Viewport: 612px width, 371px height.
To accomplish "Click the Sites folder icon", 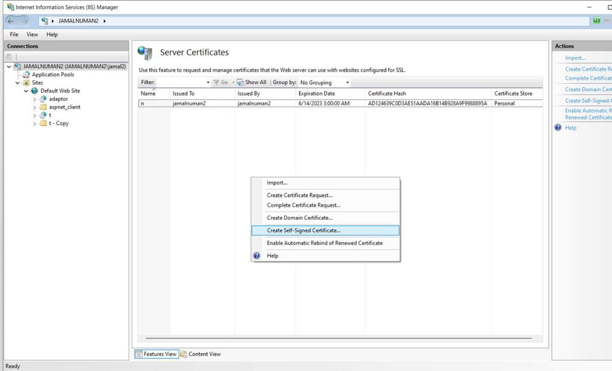I will click(x=26, y=83).
